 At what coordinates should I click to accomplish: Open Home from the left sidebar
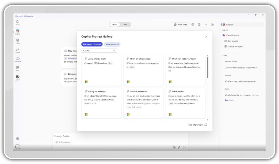(18, 22)
